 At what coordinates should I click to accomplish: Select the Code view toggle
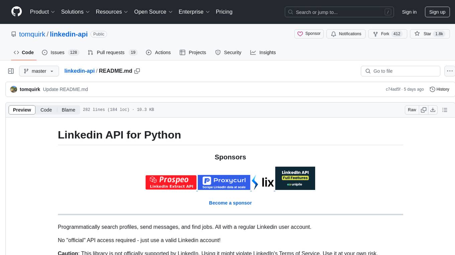click(x=46, y=110)
